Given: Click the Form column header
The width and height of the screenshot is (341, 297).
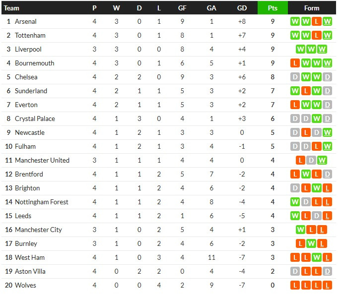Looking at the screenshot, I should (x=312, y=8).
